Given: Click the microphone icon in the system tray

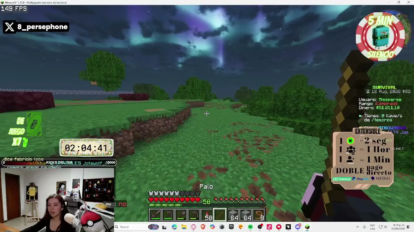Looking at the screenshot, I should click(364, 227).
